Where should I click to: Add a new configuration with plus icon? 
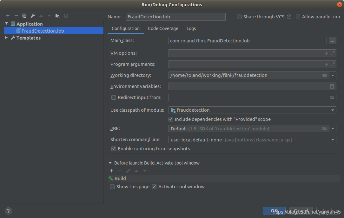point(8,16)
